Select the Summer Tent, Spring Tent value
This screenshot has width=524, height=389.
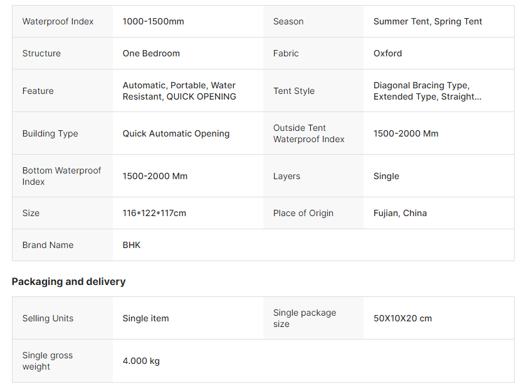(427, 21)
